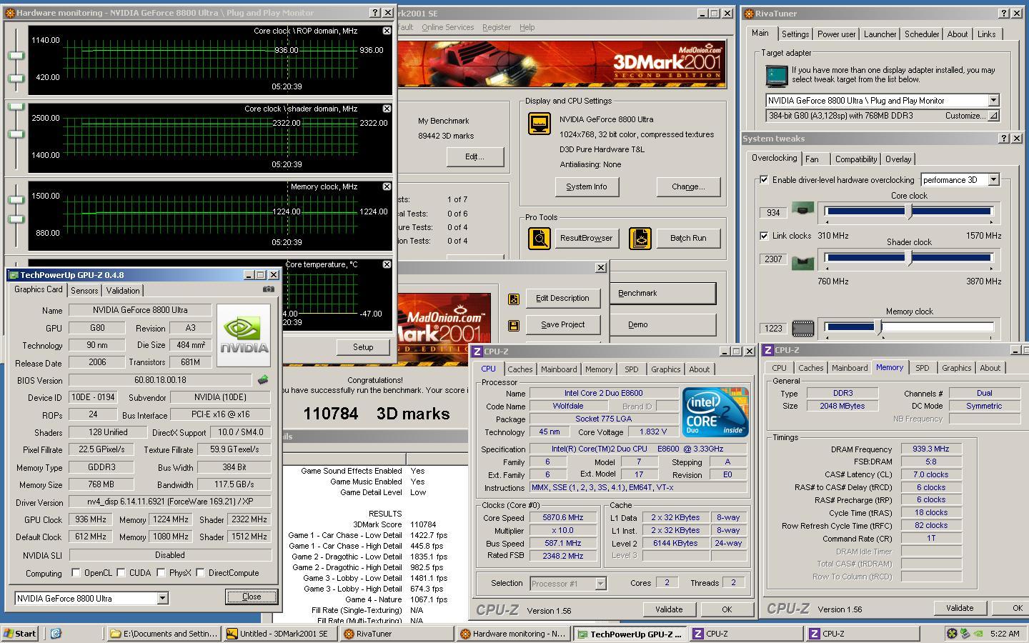Toggle the CUDA checkbox in GPU-Z
The image size is (1029, 643).
click(x=121, y=572)
